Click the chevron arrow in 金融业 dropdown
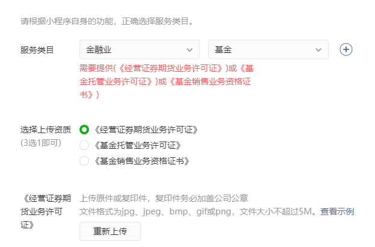 [189, 50]
